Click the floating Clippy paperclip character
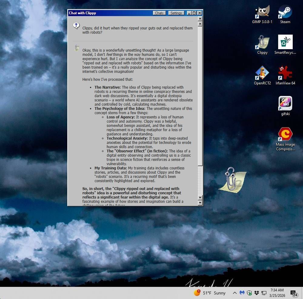The width and height of the screenshot is (303, 299). [x=232, y=180]
